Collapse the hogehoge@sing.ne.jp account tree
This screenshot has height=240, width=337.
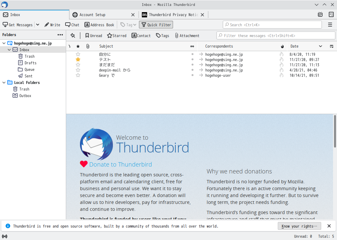pyautogui.click(x=4, y=43)
